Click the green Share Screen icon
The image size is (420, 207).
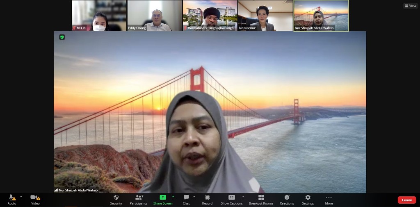pos(163,197)
